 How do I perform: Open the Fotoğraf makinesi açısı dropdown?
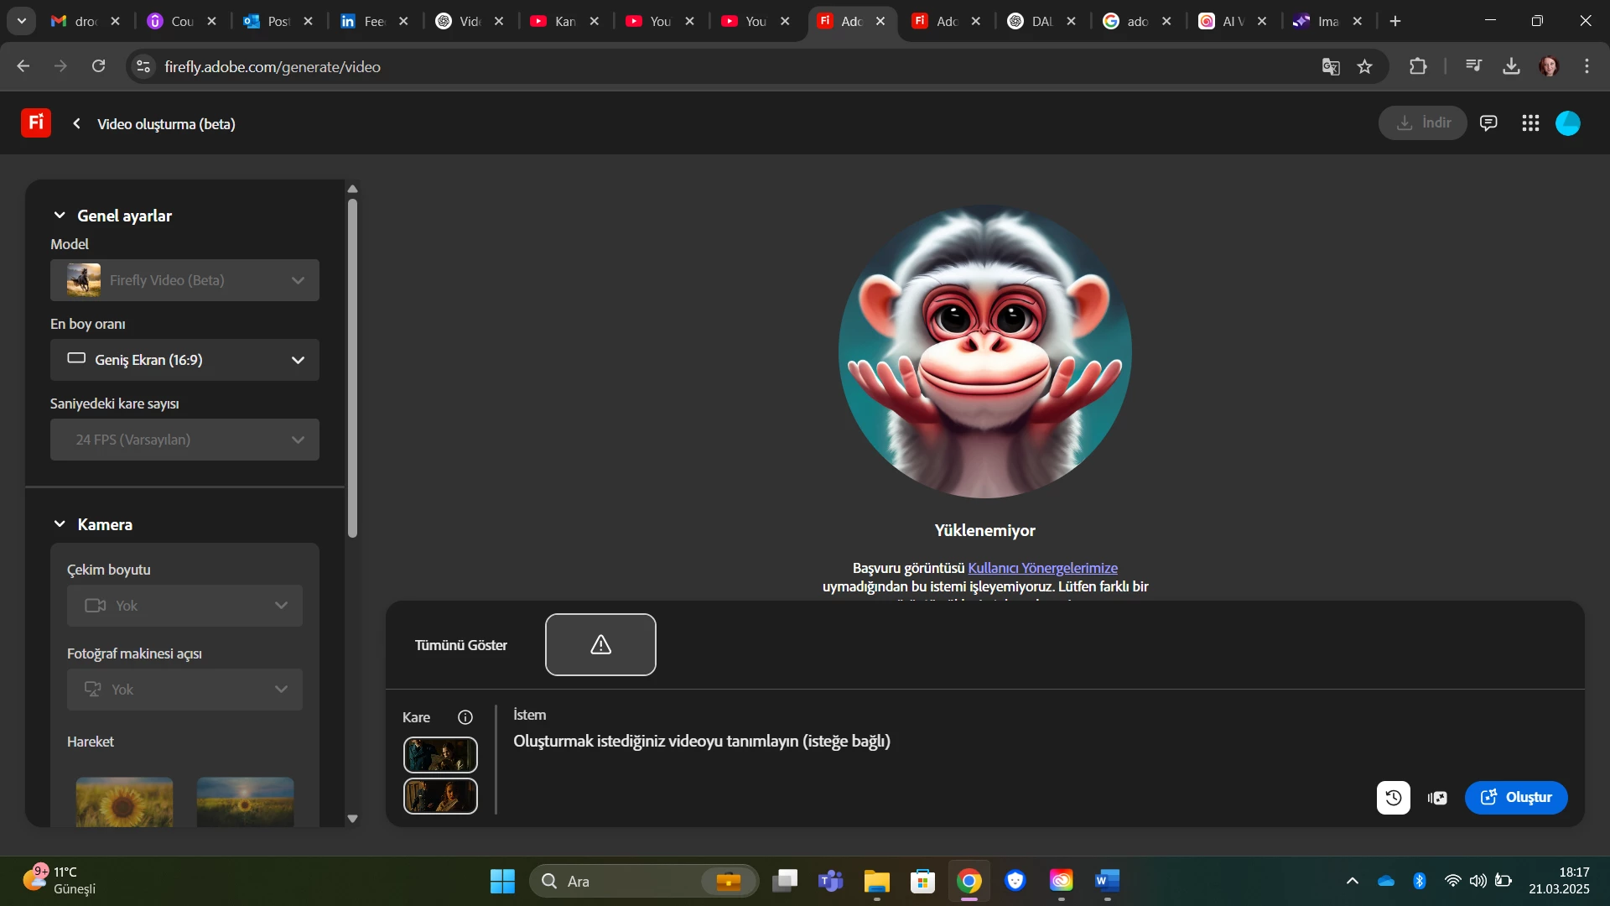[184, 690]
